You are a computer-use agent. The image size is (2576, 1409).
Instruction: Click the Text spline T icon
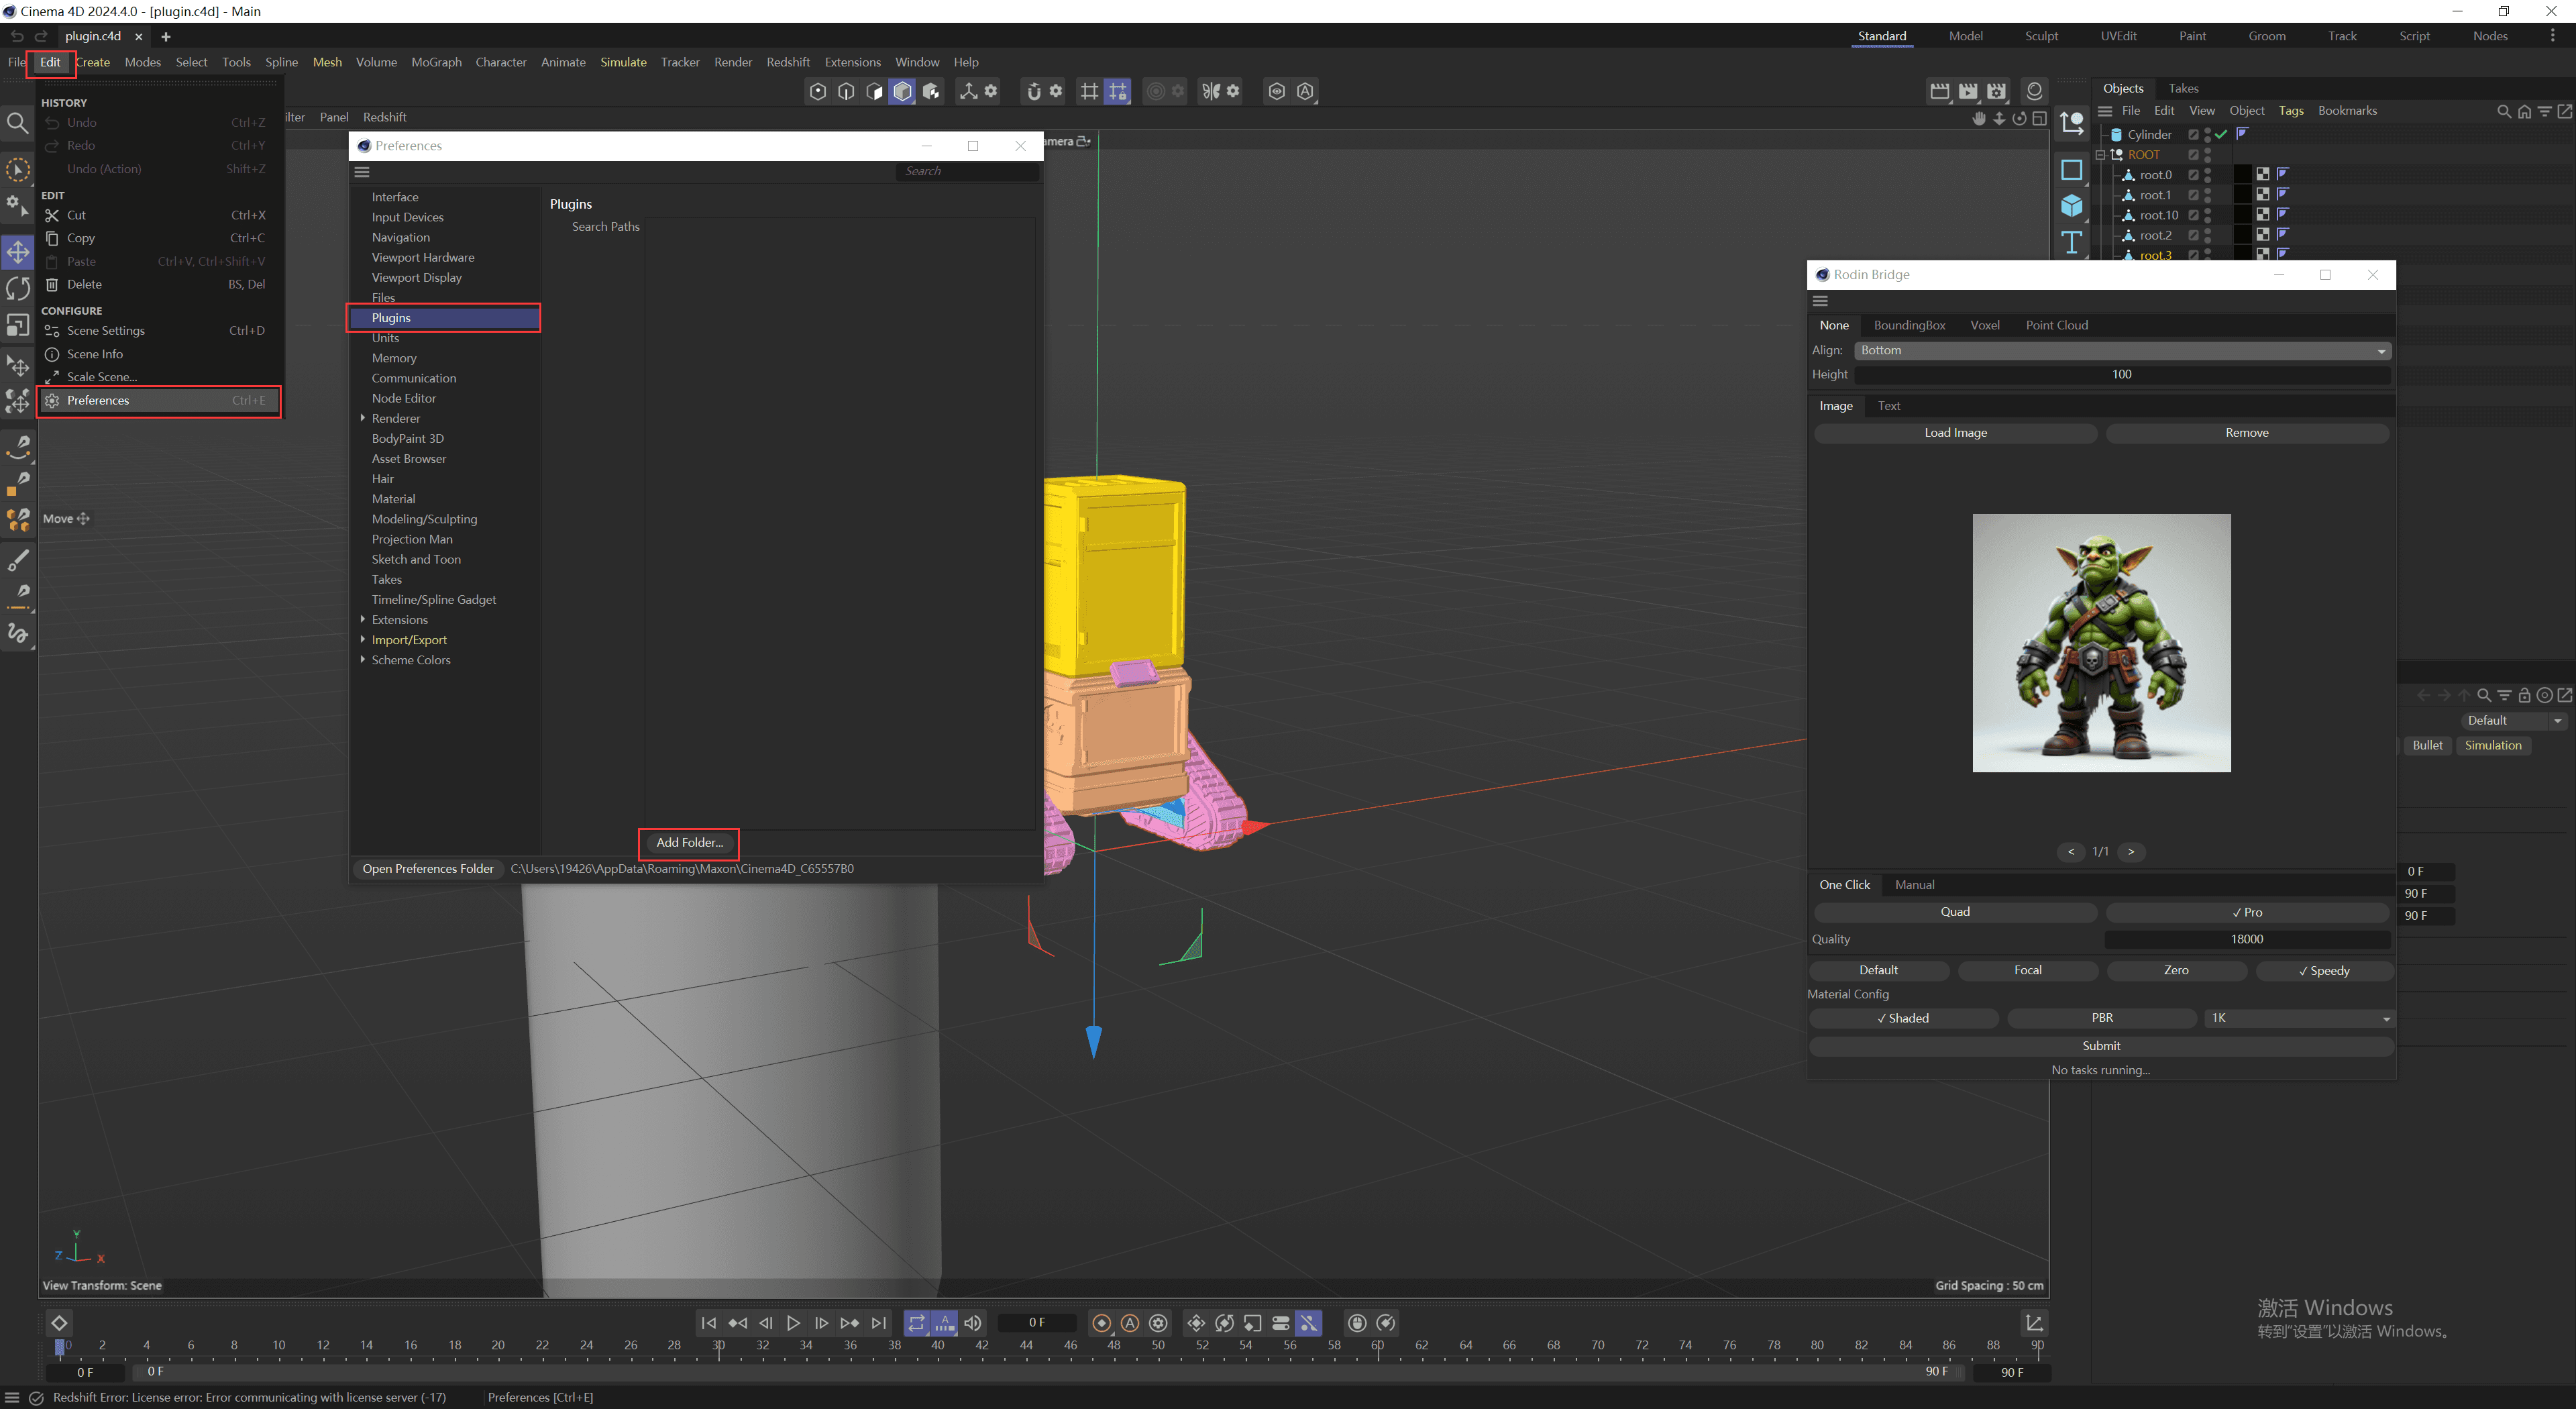(2072, 242)
